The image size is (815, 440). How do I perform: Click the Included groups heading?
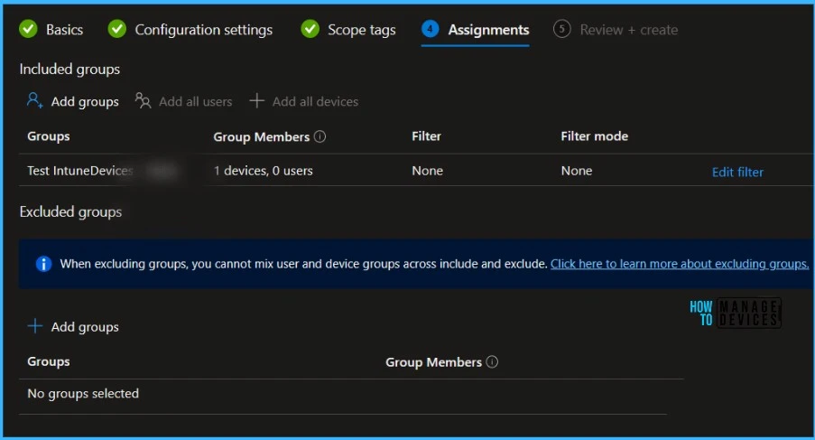[x=69, y=70]
